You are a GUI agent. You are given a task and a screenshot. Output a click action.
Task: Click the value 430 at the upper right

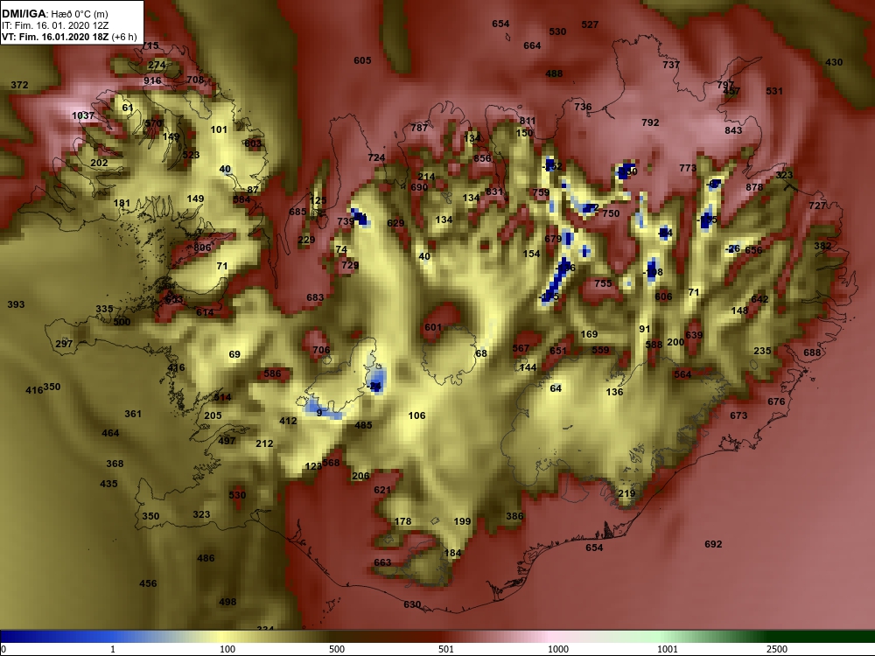click(834, 62)
